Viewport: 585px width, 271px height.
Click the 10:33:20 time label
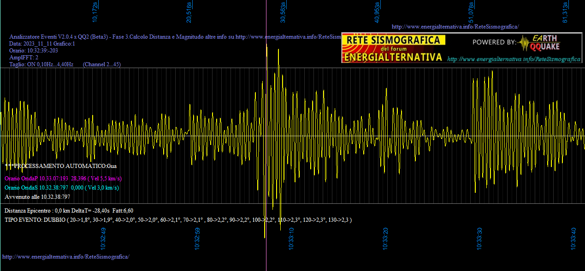[x=385, y=238]
